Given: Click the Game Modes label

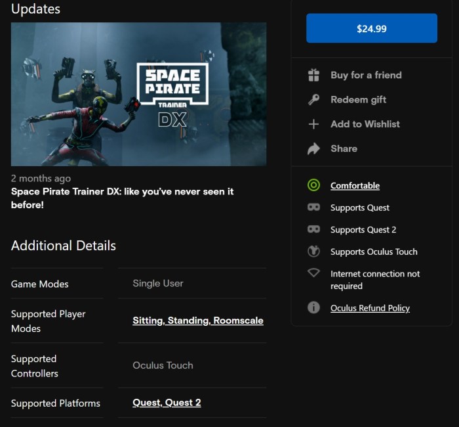Looking at the screenshot, I should [40, 284].
